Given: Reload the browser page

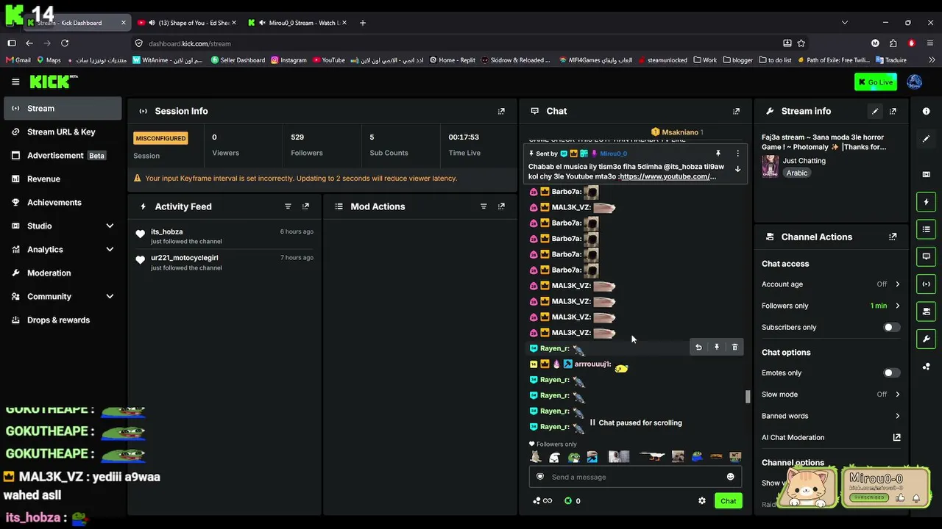Looking at the screenshot, I should [65, 43].
